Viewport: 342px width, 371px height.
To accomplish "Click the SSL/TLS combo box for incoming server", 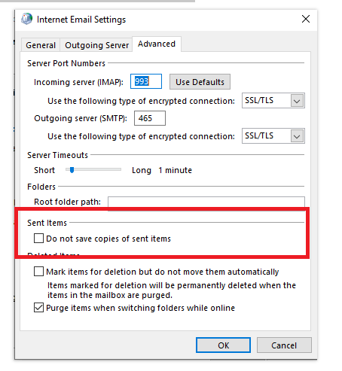I will tap(273, 101).
